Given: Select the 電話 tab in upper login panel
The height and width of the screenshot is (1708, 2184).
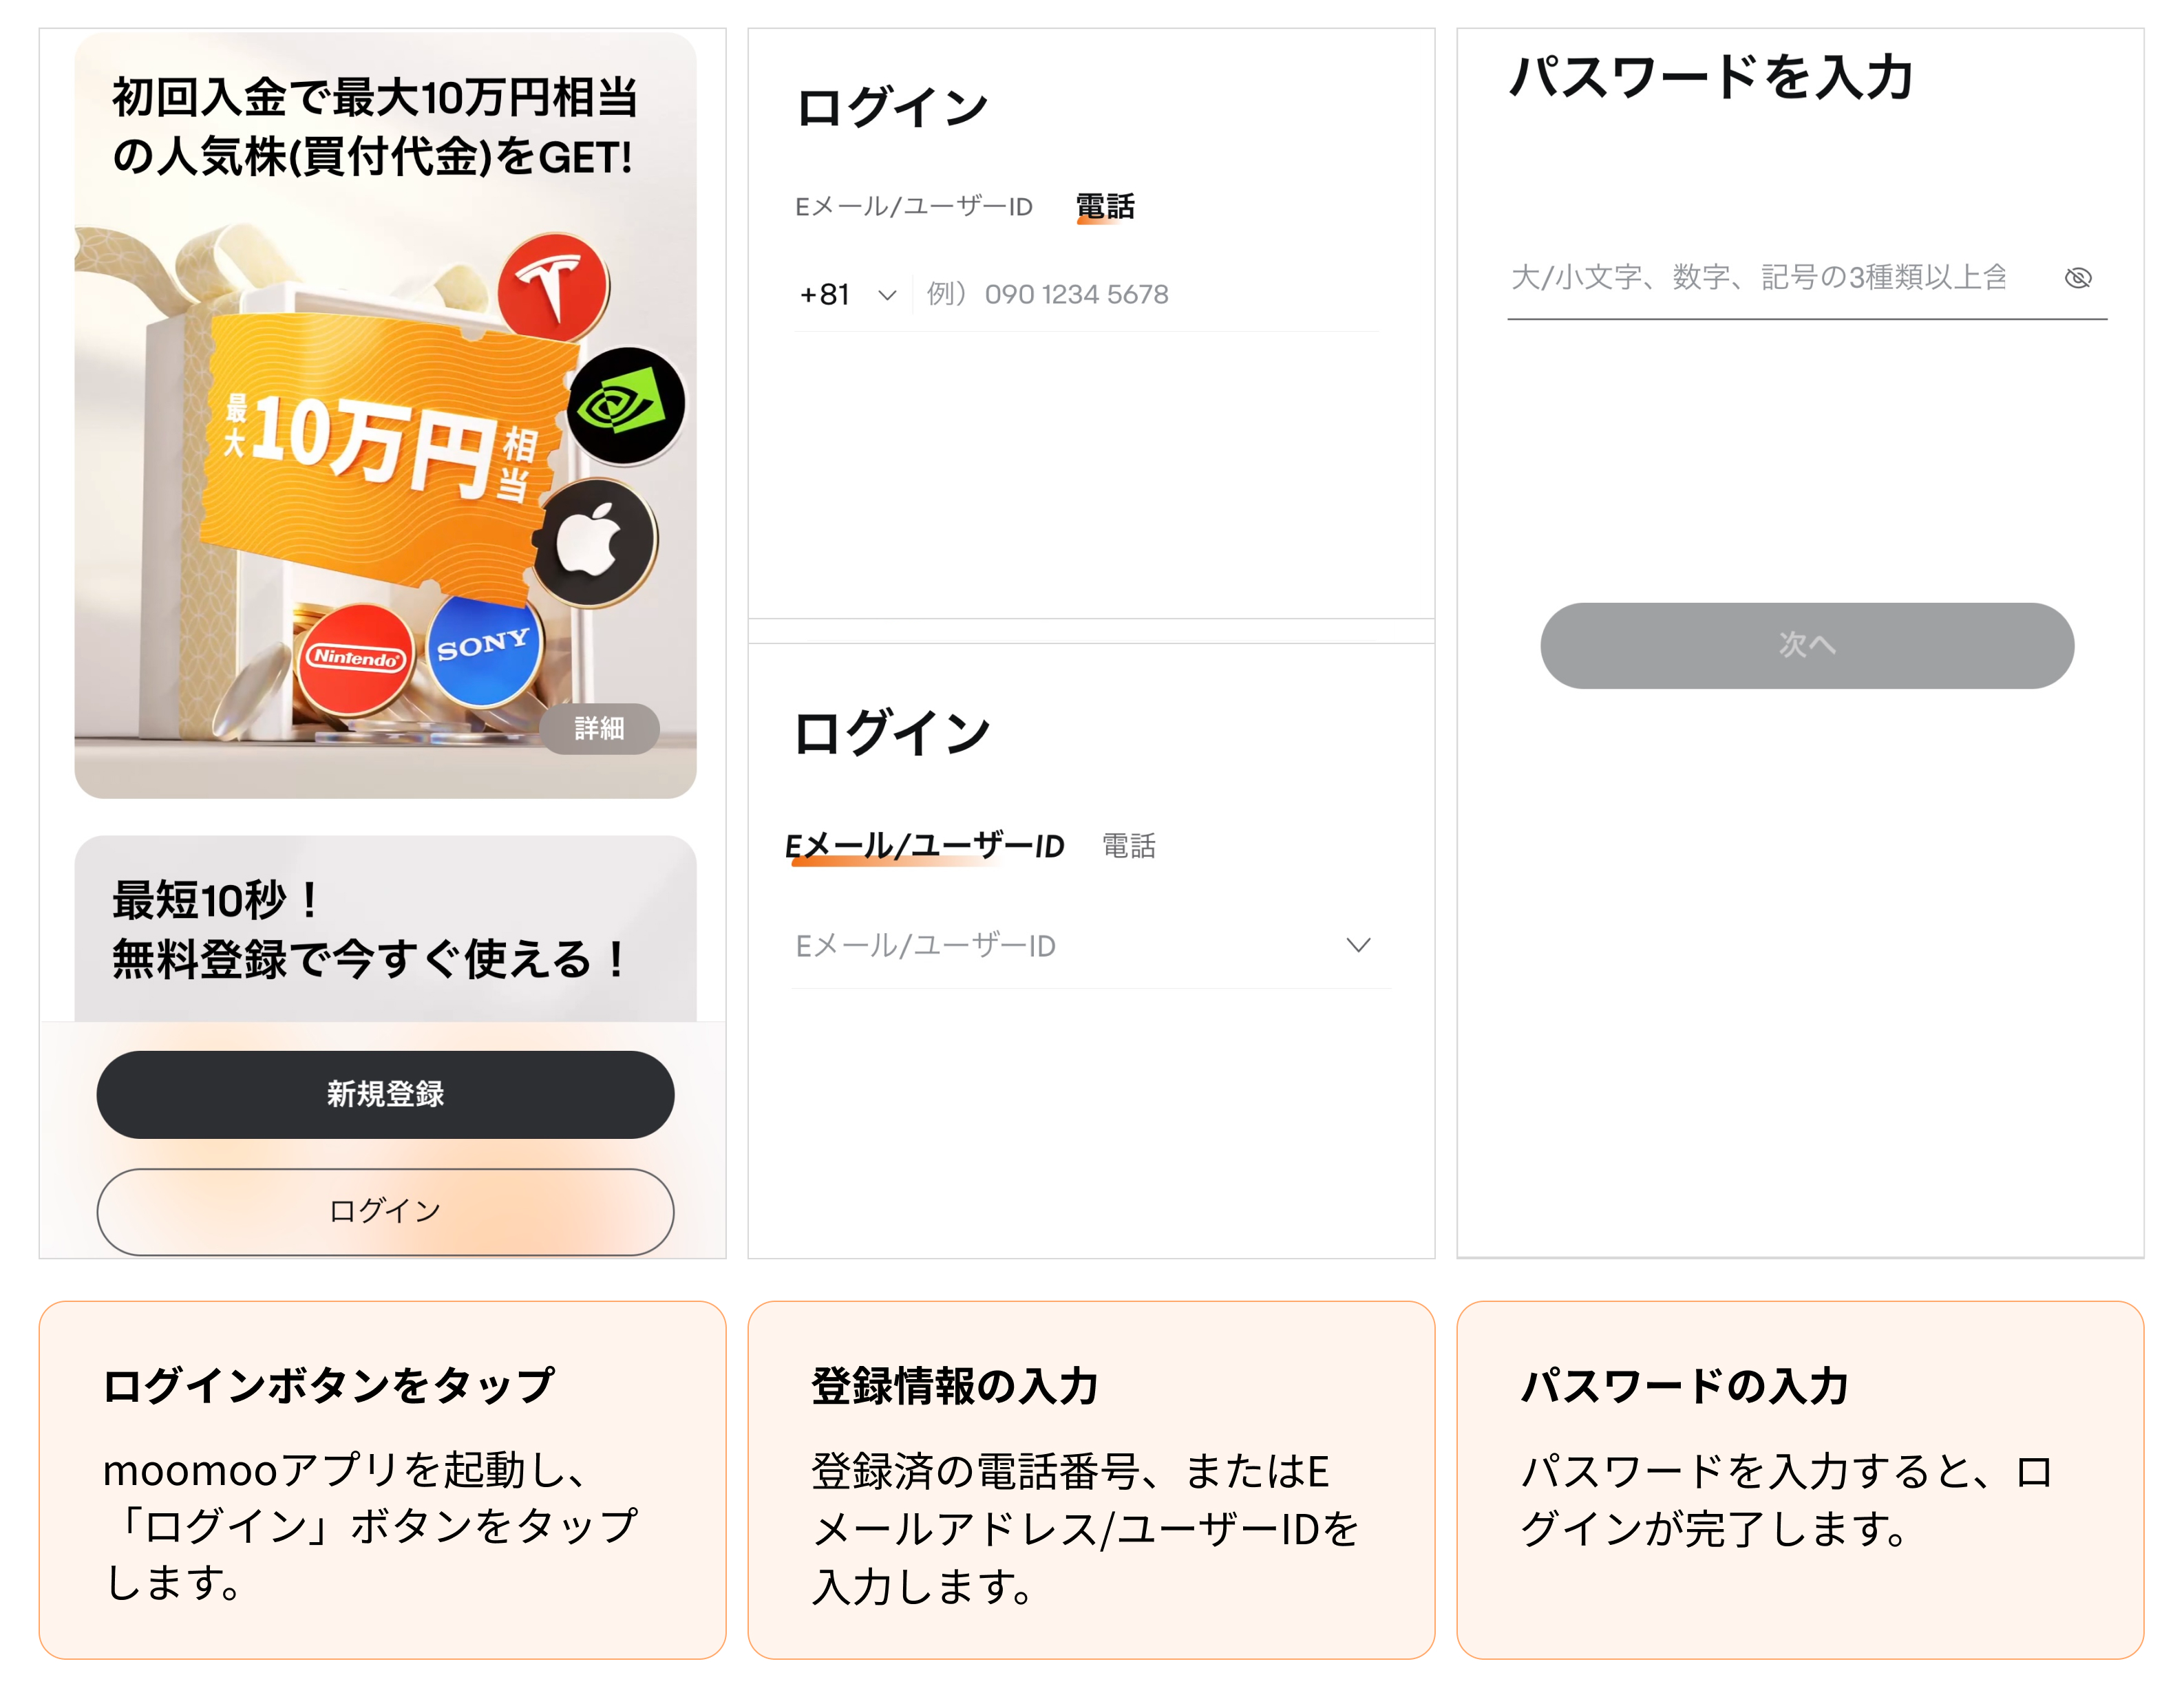Looking at the screenshot, I should [x=1105, y=207].
